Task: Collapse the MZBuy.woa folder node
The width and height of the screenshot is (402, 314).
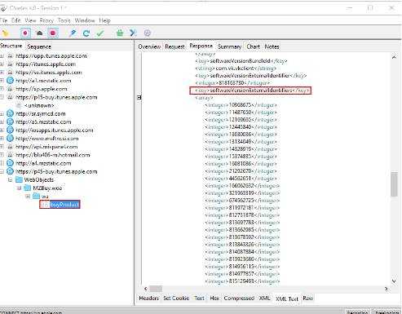Action: coord(19,188)
